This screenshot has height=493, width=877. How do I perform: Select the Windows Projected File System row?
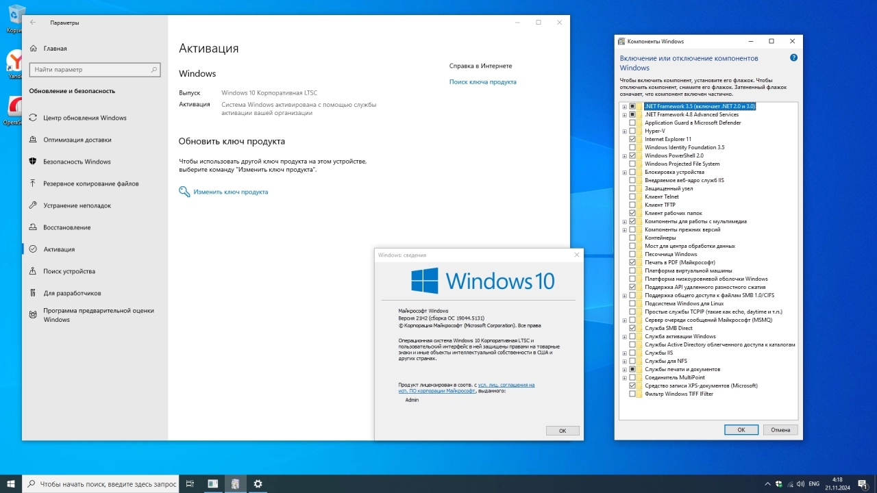(x=682, y=164)
